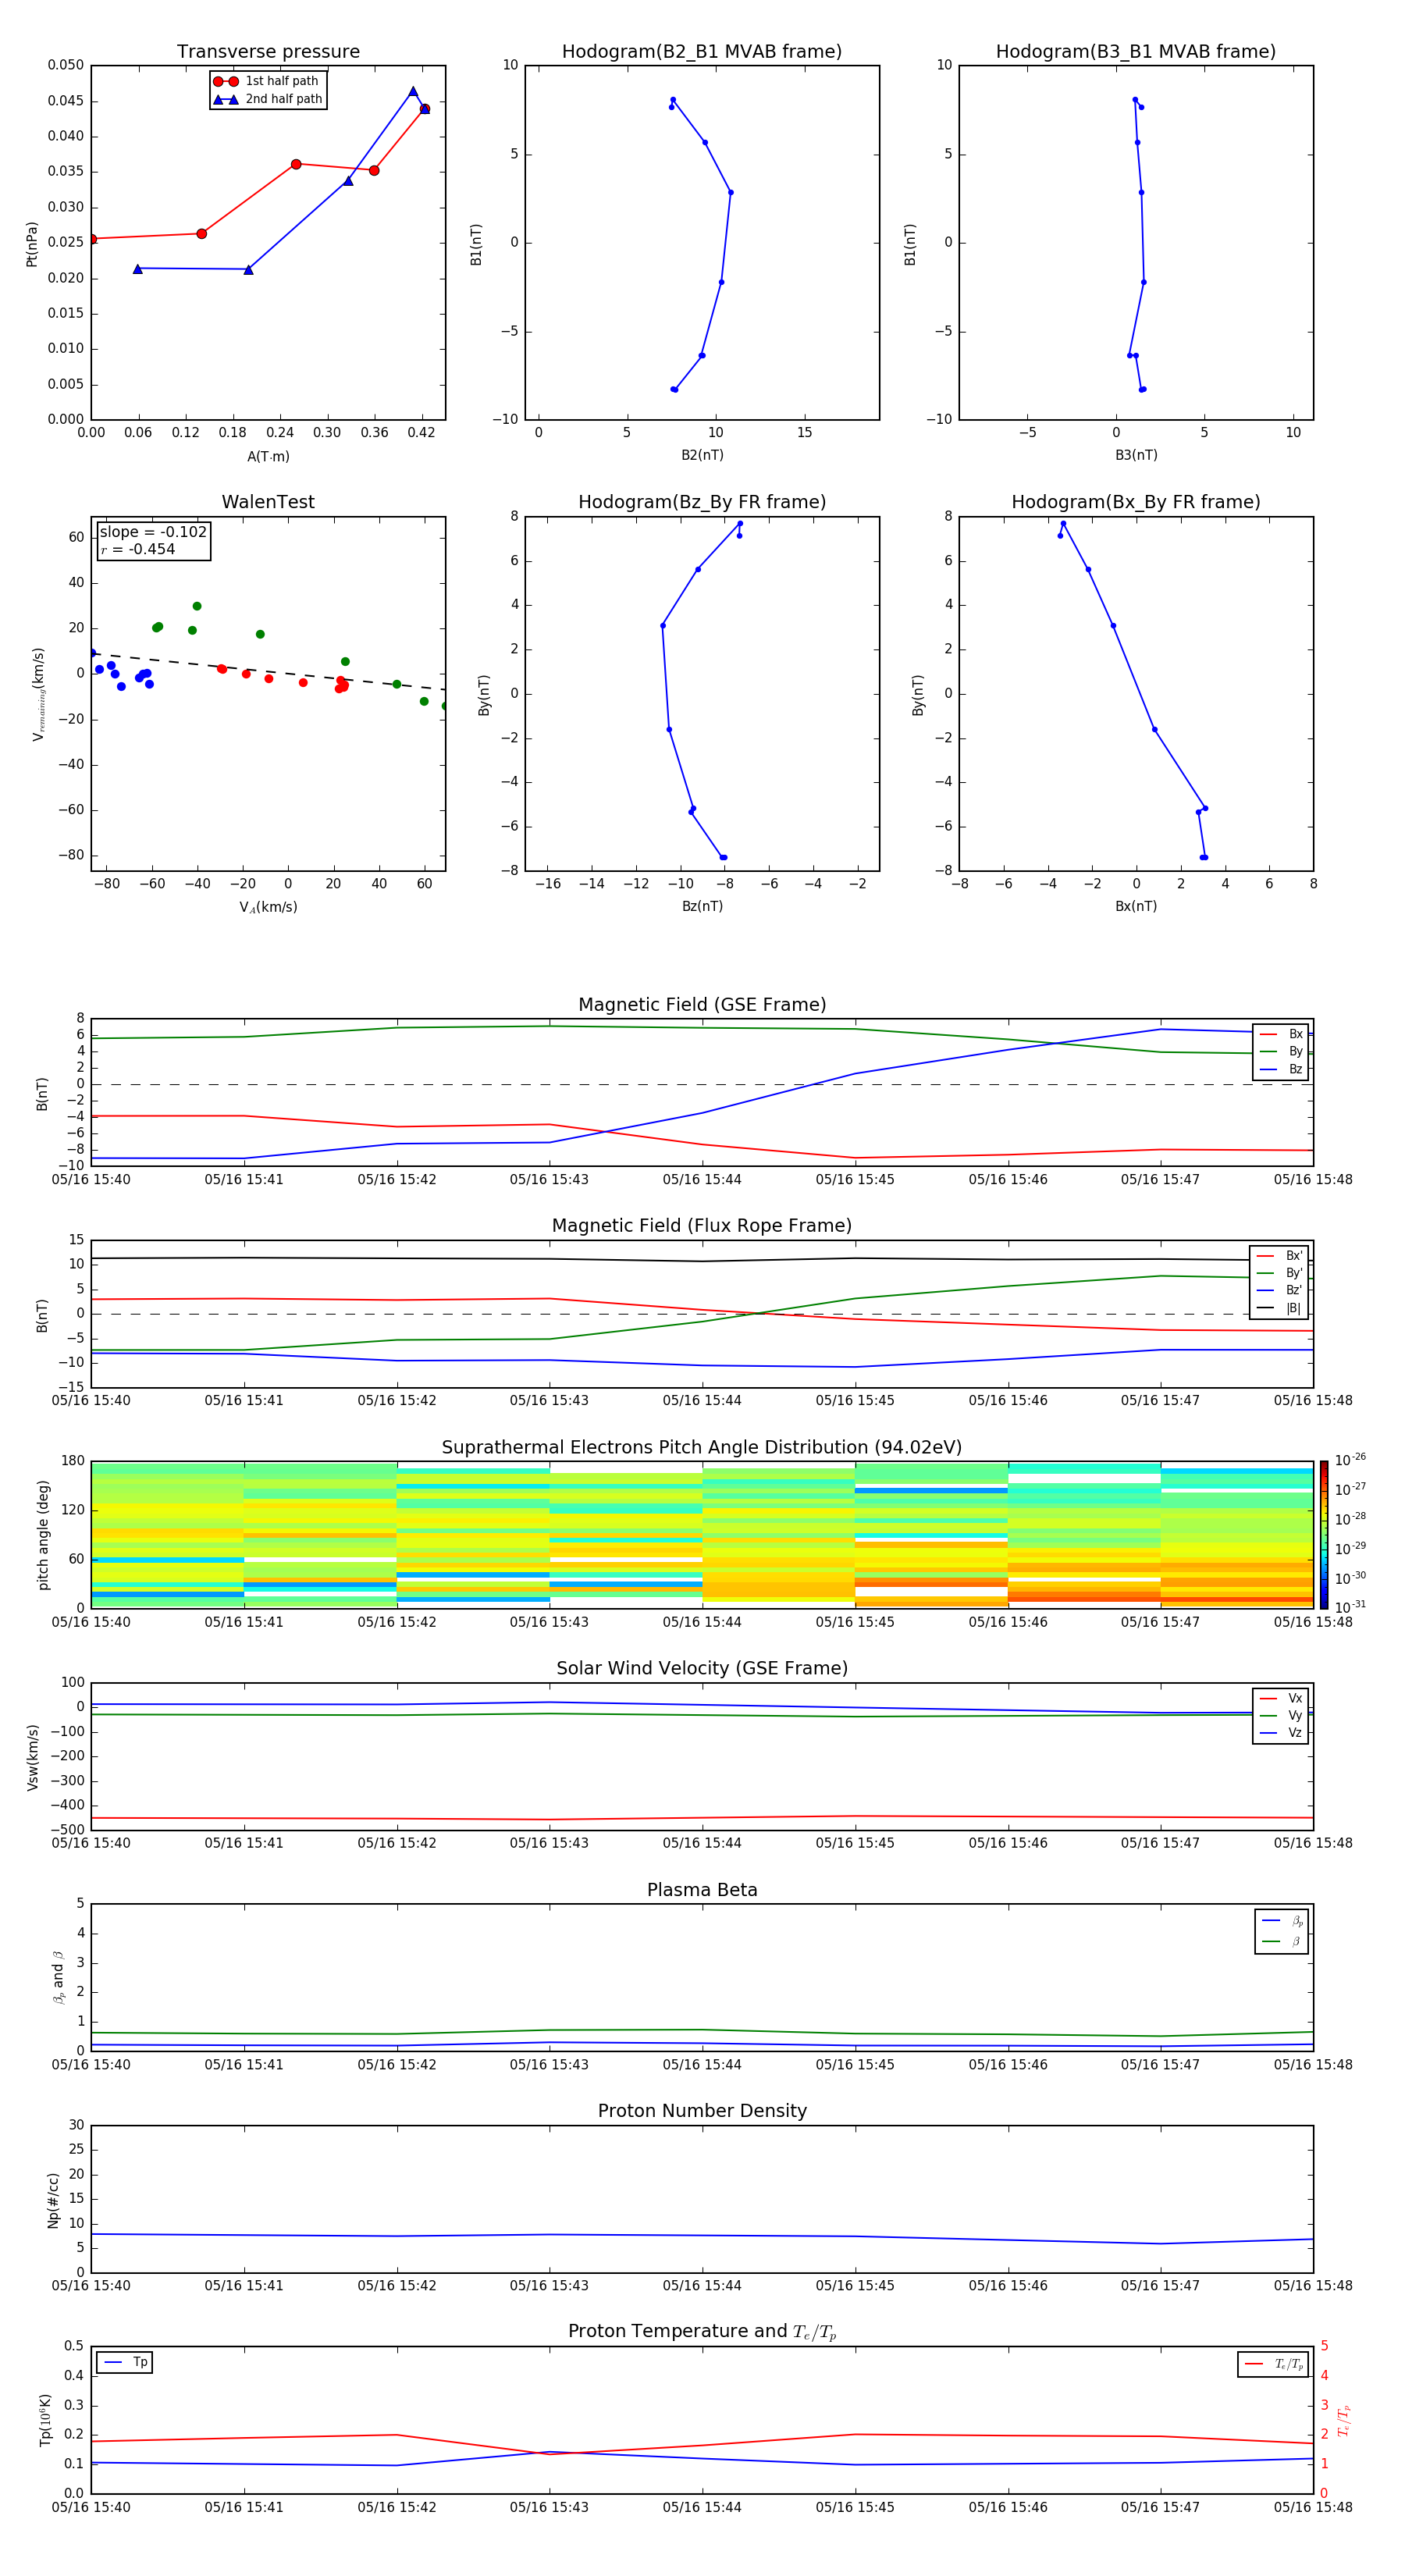1405x2576 pixels.
Task: Click the pitch angle distribution colorbar
Action: (x=1324, y=1535)
